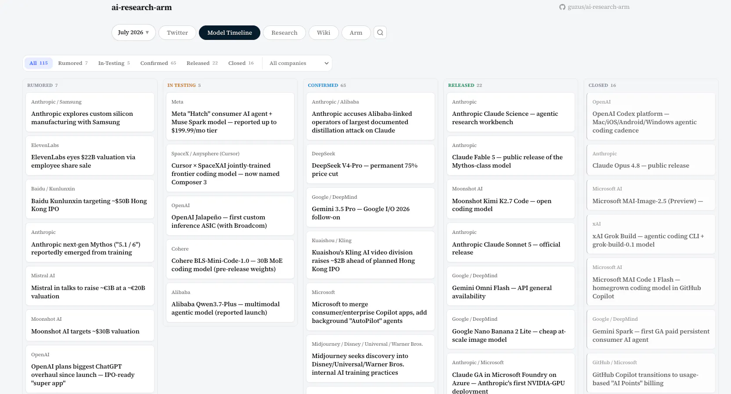Screen dimensions: 731x394
Task: Click the RELEASED 22 column header
Action: [x=465, y=86]
